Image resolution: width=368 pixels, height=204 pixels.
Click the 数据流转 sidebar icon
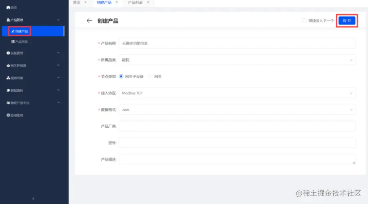(8, 91)
